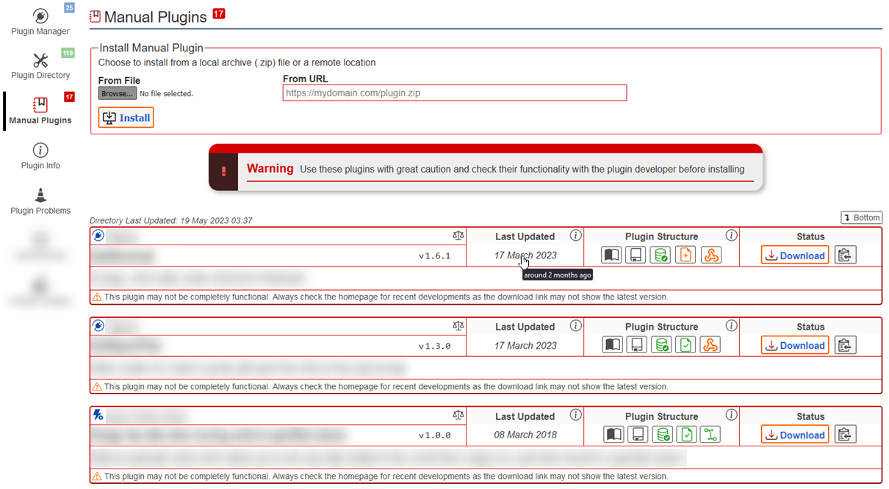
Task: Download the v1.3.0 plugin
Action: (795, 345)
